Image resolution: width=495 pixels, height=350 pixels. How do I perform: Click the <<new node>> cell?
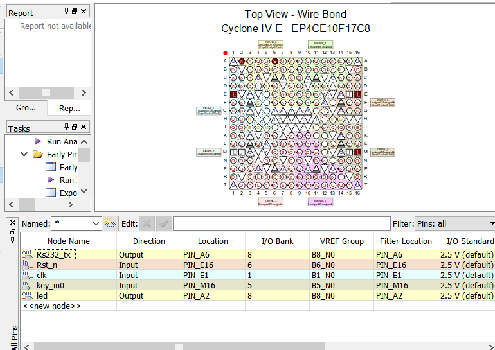pos(69,306)
